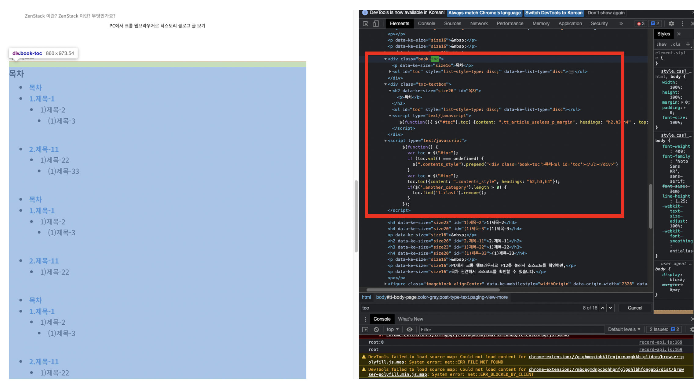Click the red error count badge
694x389 pixels.
click(x=641, y=24)
